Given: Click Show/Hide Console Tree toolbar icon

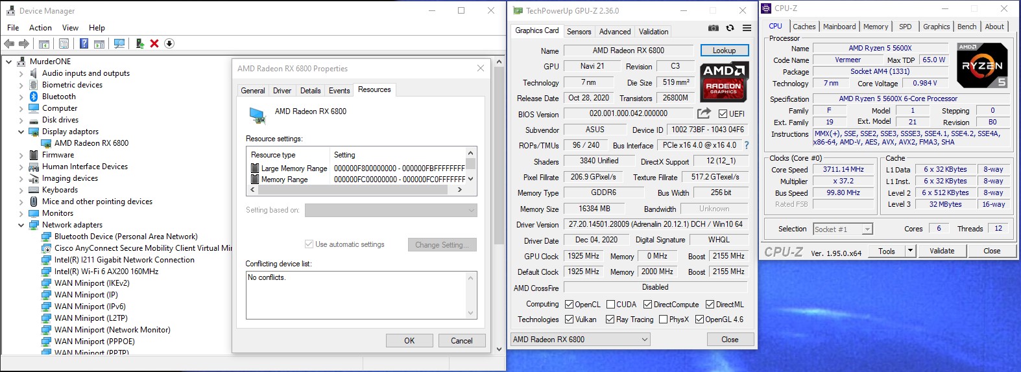Looking at the screenshot, I should (x=44, y=43).
